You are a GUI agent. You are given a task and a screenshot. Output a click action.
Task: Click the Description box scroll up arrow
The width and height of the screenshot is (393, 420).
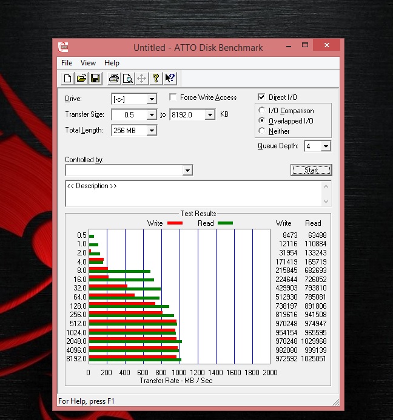[326, 186]
